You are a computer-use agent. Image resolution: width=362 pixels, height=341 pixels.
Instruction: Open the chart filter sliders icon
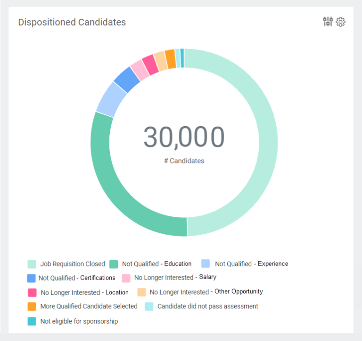328,22
